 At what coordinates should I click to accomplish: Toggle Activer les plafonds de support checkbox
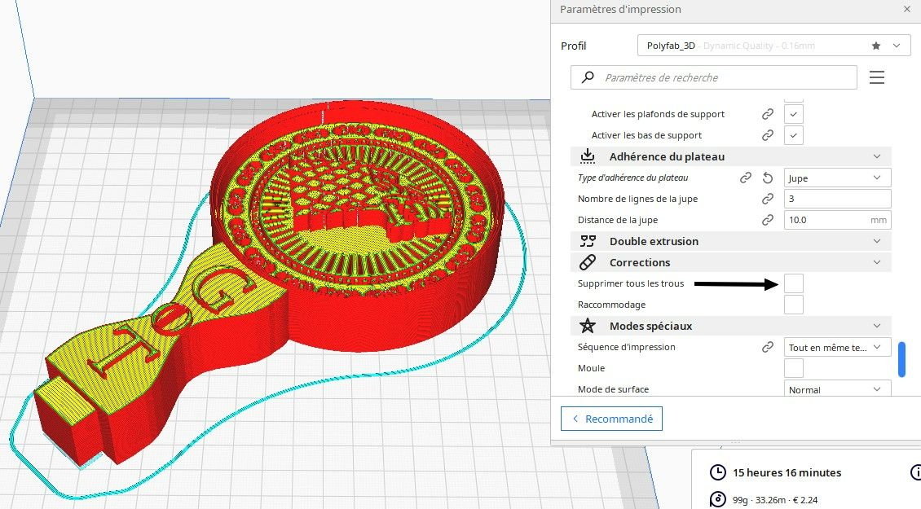(x=794, y=115)
